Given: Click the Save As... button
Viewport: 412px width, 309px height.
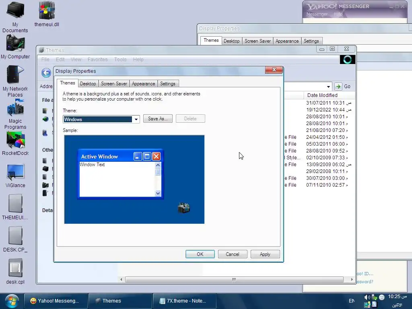Looking at the screenshot, I should (x=158, y=119).
